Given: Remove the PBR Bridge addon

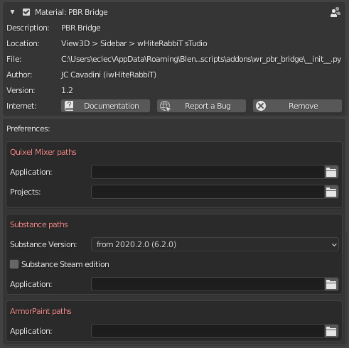Looking at the screenshot, I should (297, 106).
